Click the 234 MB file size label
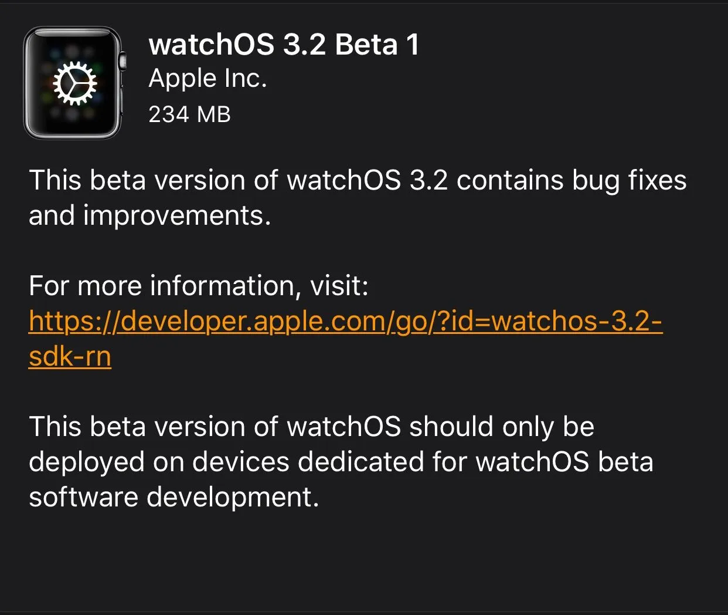The image size is (728, 615). tap(189, 114)
